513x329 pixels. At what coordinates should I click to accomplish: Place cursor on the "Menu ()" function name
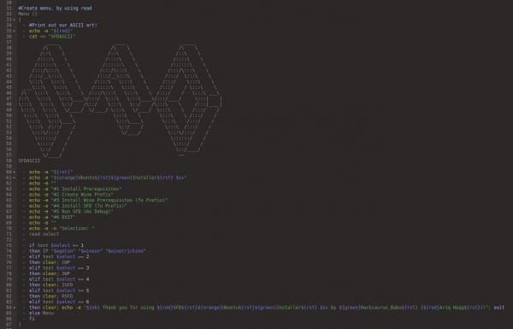click(x=28, y=14)
